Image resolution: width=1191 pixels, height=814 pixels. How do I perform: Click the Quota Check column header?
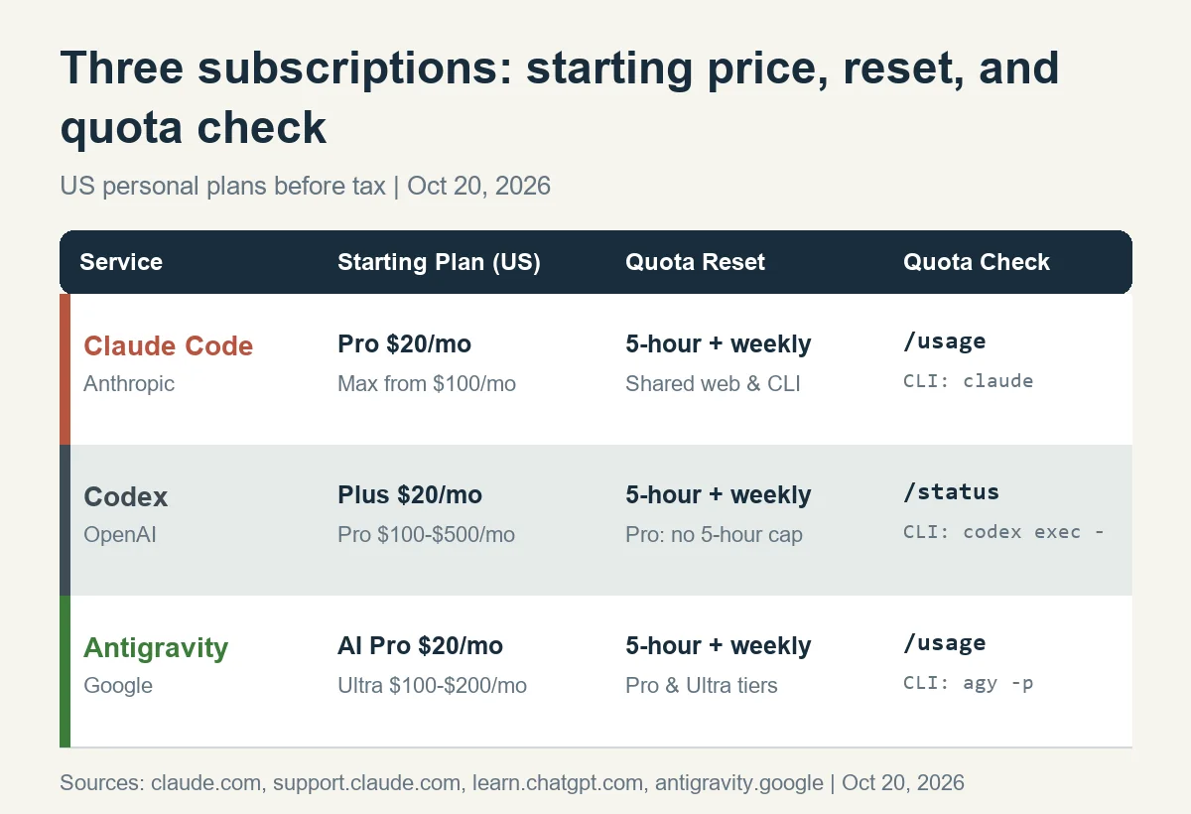click(977, 262)
